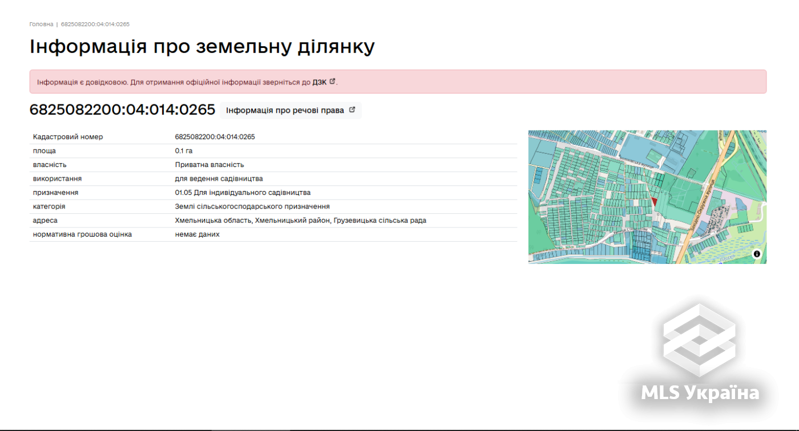Viewport: 799px width, 431px height.
Task: Click value 01.05 Для індивідуального садівництва
Action: [243, 193]
